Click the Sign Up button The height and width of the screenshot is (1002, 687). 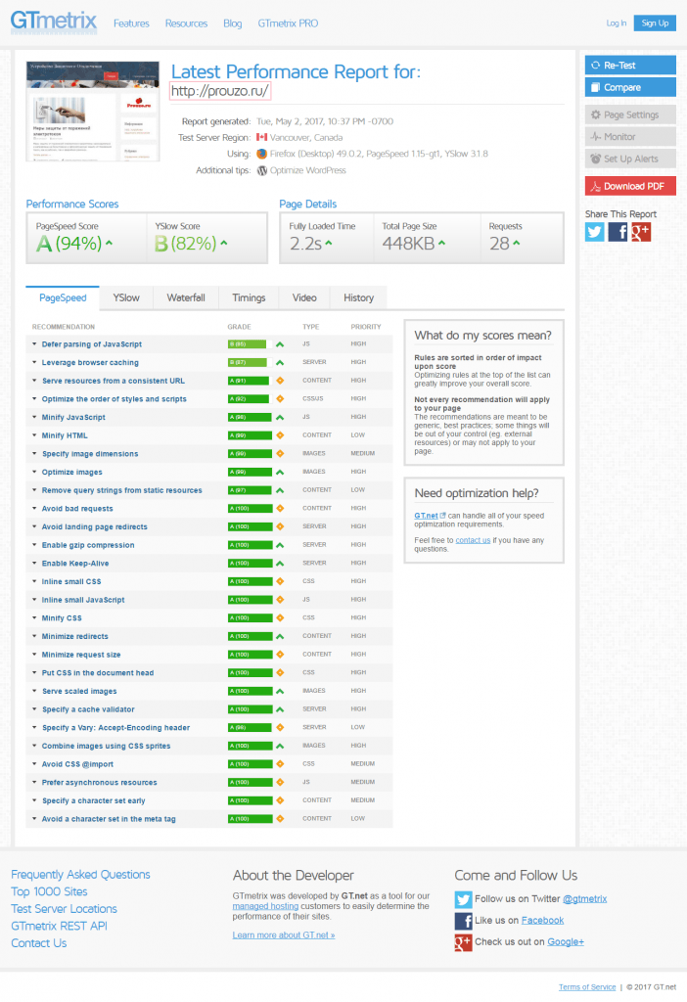[655, 23]
